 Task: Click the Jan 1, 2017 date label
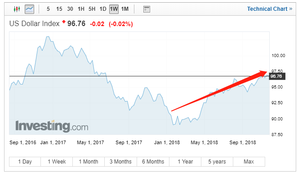[x=53, y=142]
